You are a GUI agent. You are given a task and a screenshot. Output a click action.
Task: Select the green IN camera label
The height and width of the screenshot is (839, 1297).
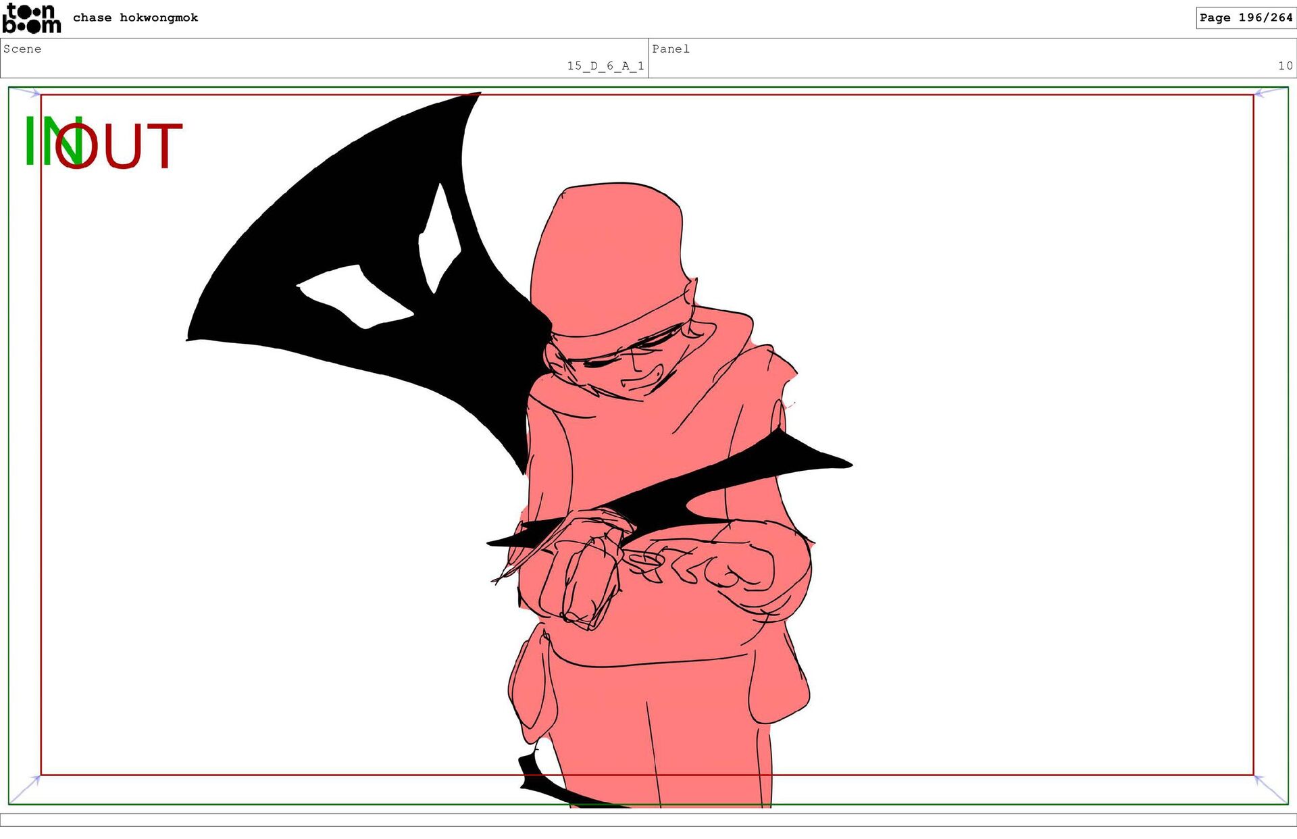click(39, 141)
